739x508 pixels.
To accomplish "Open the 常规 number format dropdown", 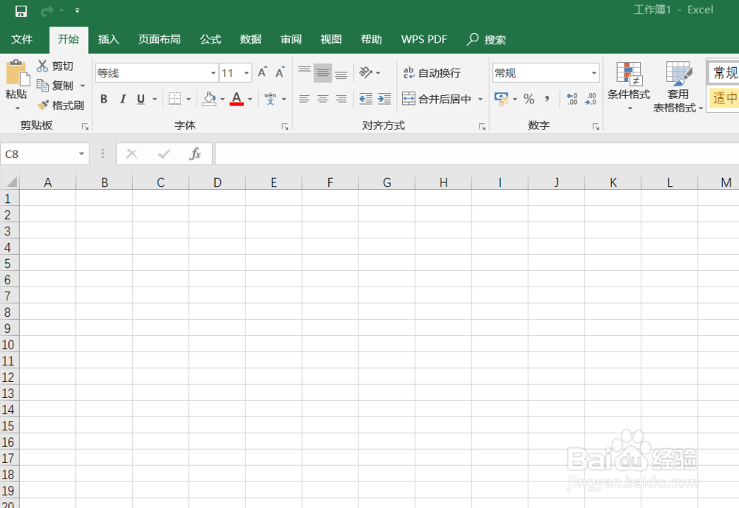I will (545, 72).
